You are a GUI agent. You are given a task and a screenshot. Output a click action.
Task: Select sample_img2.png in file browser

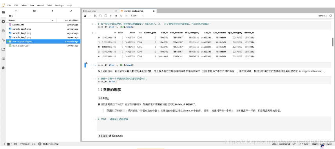click(43, 33)
